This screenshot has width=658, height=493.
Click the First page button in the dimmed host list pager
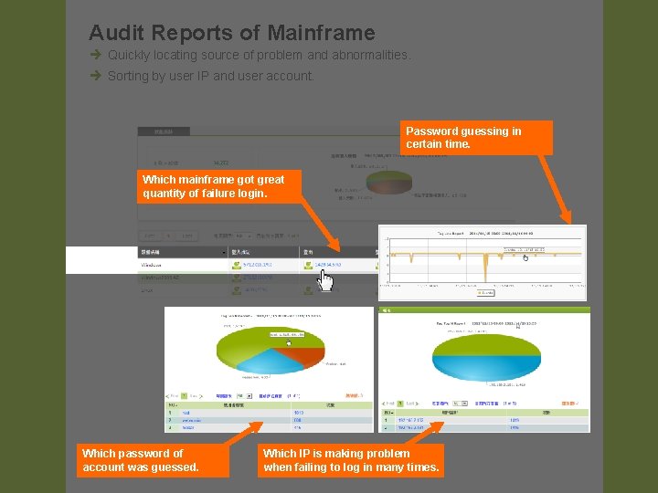pyautogui.click(x=150, y=236)
